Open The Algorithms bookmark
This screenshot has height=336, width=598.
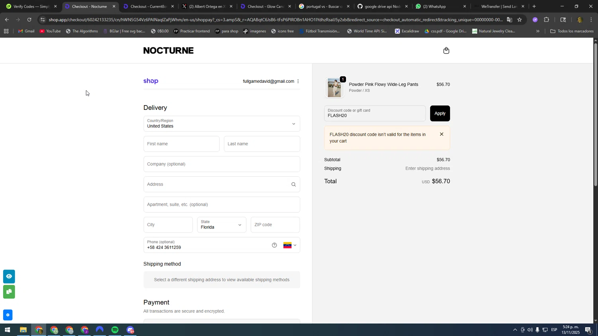click(x=82, y=31)
